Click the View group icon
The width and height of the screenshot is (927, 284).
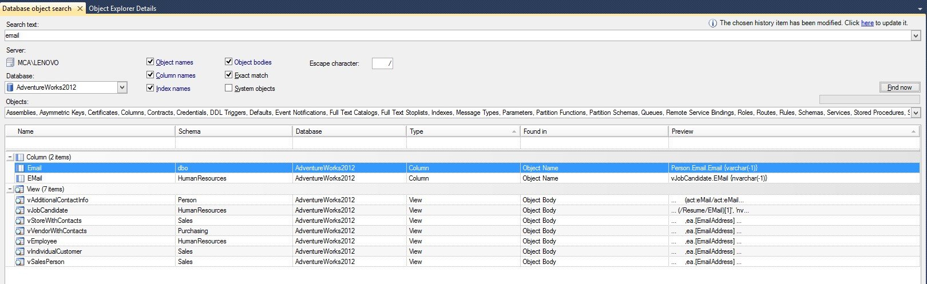(x=19, y=189)
